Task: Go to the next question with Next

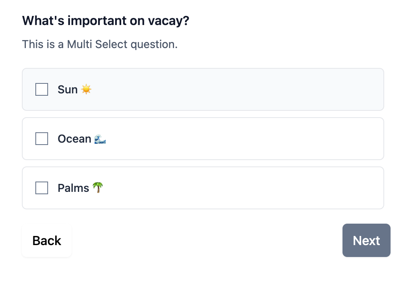Action: coord(366,240)
